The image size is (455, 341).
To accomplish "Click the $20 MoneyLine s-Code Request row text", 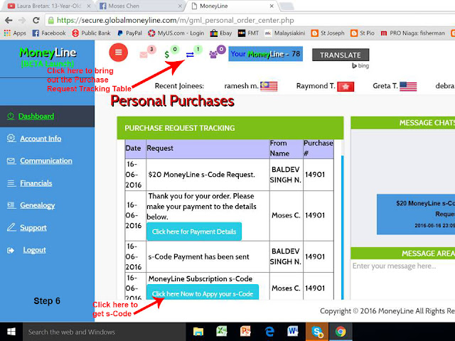I will (x=201, y=175).
